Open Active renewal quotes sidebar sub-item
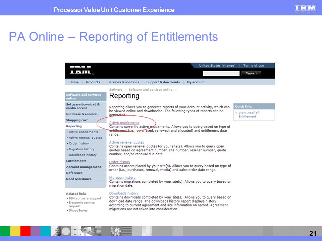 85,138
